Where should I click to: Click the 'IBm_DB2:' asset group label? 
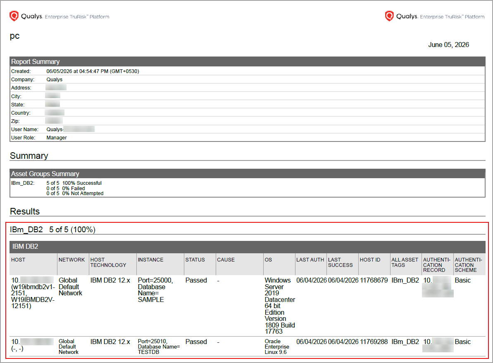click(x=23, y=183)
